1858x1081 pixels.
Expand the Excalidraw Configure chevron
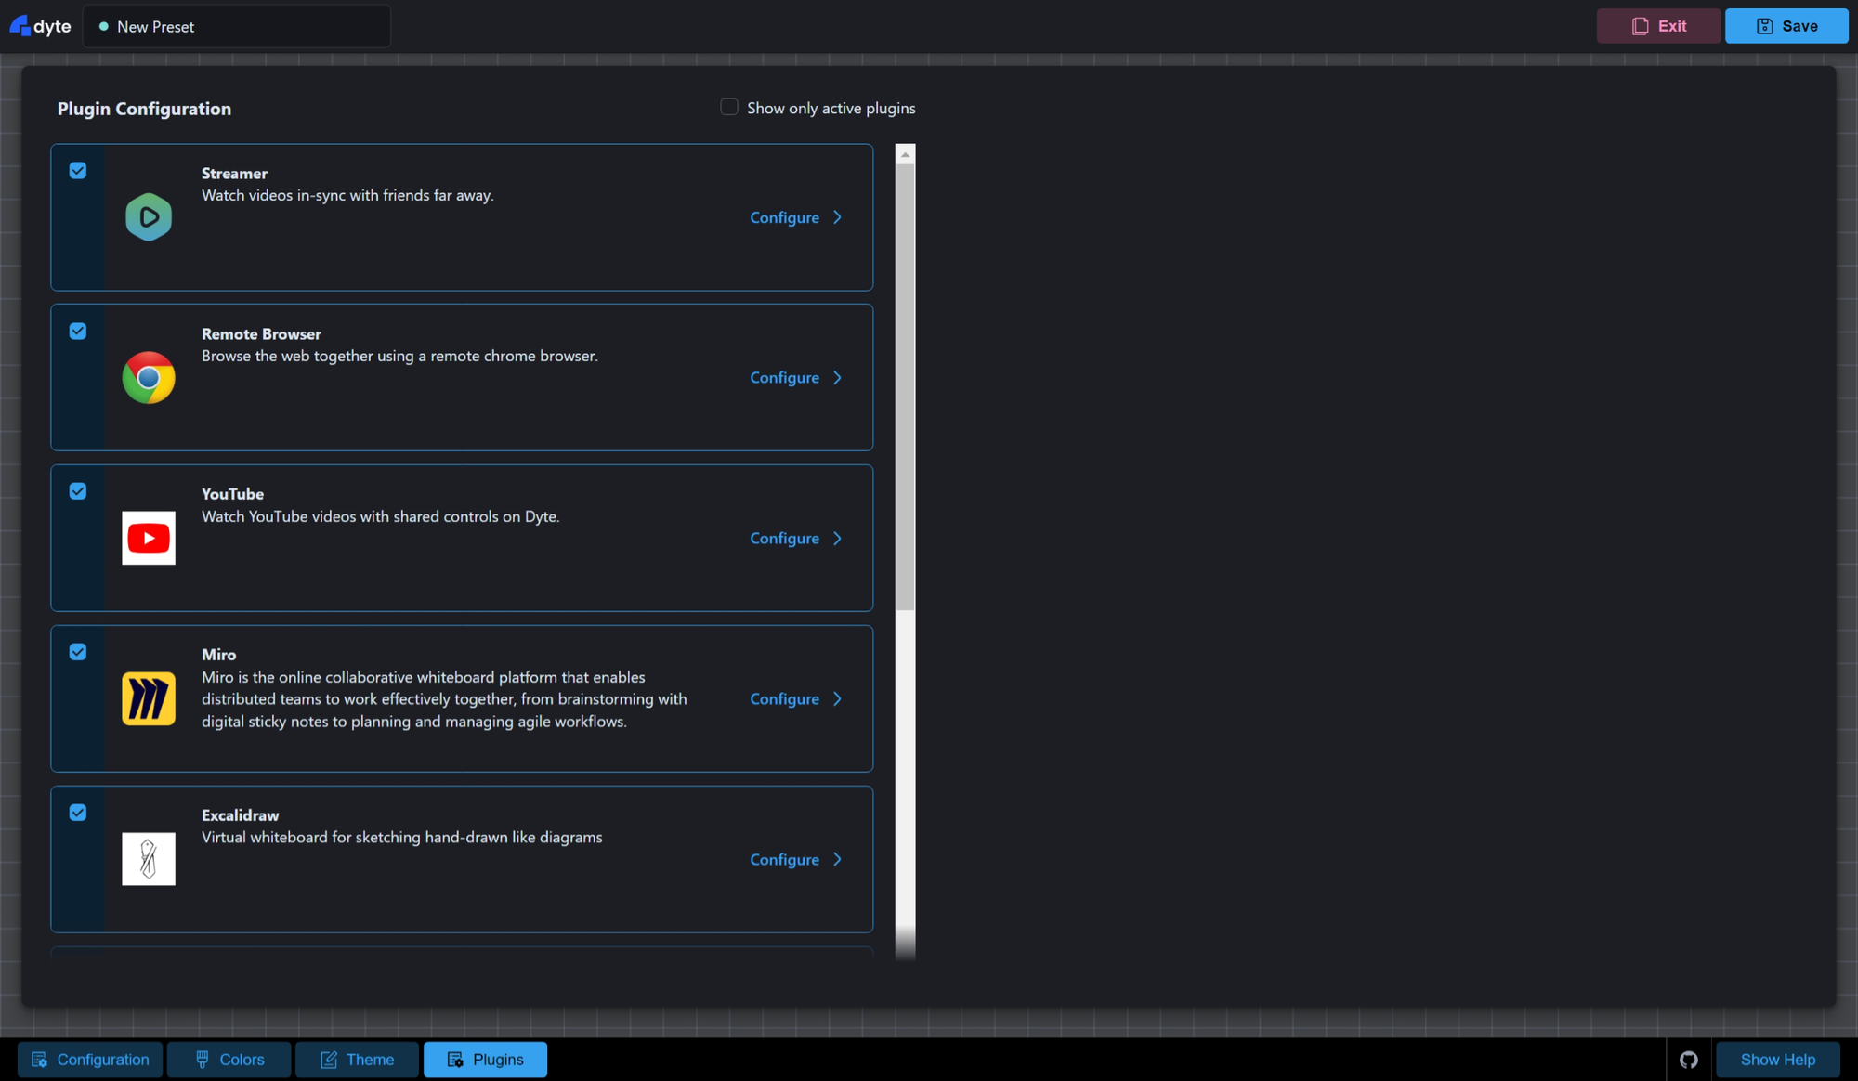click(837, 860)
